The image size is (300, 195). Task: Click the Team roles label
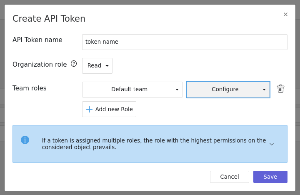[x=30, y=88]
